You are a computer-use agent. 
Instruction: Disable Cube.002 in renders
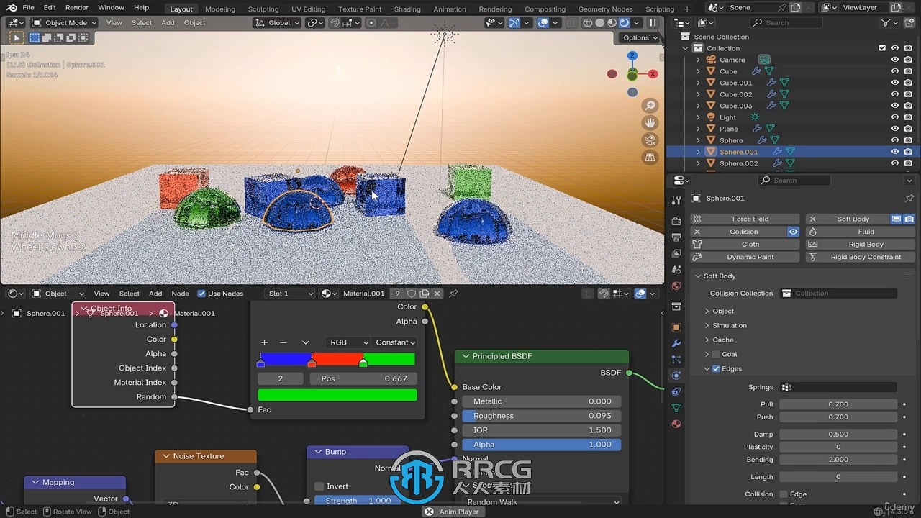[x=908, y=94]
